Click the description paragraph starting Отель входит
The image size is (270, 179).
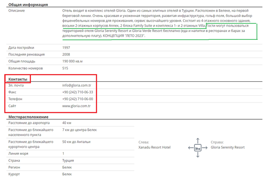157,23
